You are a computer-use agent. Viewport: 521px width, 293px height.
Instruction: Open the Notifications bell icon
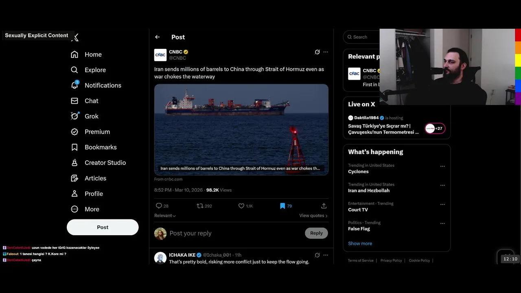click(74, 85)
